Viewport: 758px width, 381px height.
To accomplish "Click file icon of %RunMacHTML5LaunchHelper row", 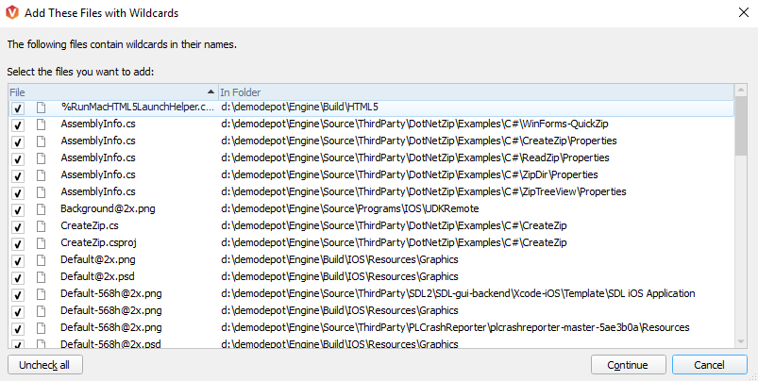I will [42, 108].
